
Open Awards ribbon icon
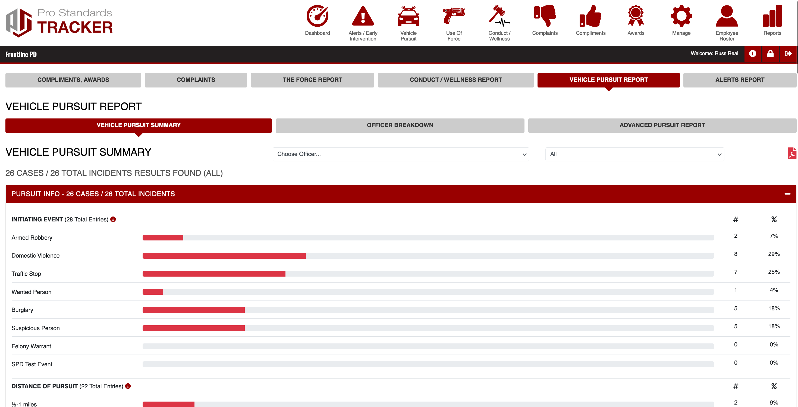pos(636,16)
